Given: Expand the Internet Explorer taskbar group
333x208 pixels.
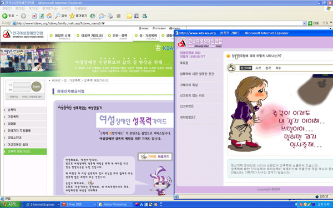Looking at the screenshot, I should (x=59, y=205).
